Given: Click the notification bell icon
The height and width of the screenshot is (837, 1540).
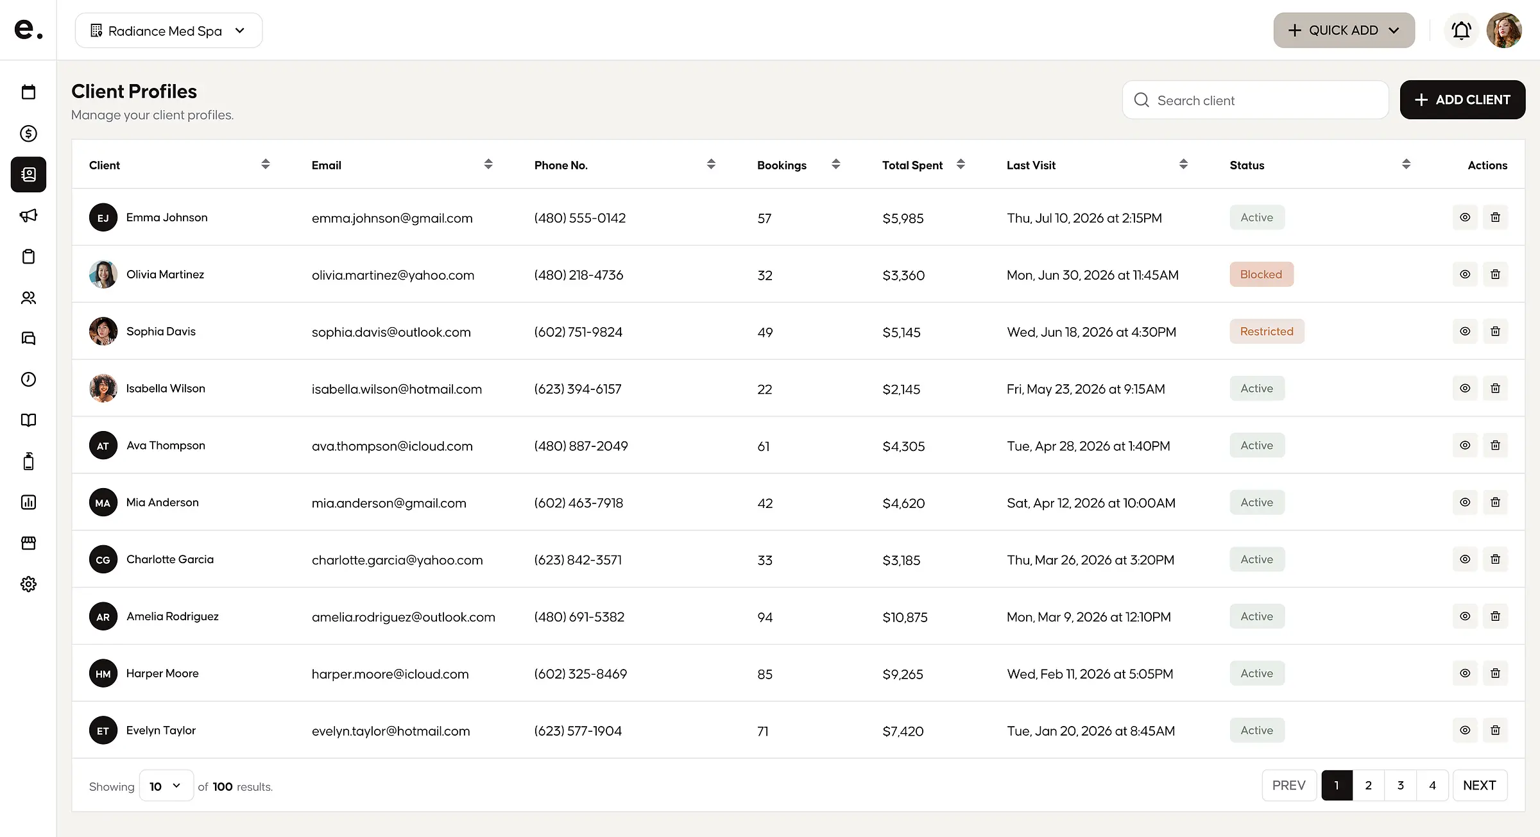Looking at the screenshot, I should pos(1461,30).
